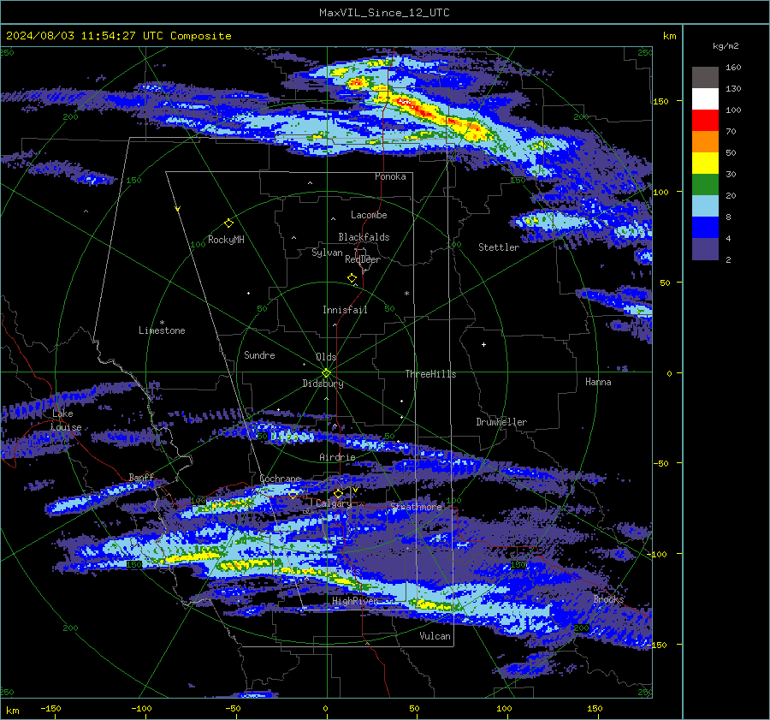Click the Ponoka city label
Image resolution: width=770 pixels, height=720 pixels.
[x=390, y=176]
